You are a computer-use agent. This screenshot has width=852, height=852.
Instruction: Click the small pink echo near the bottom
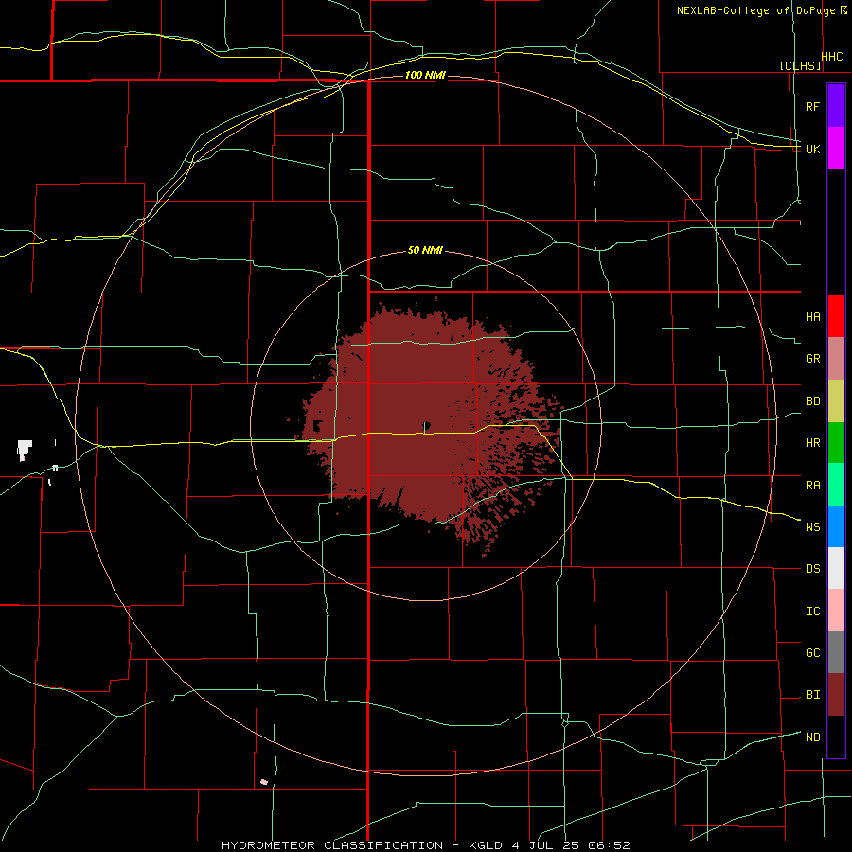[264, 782]
